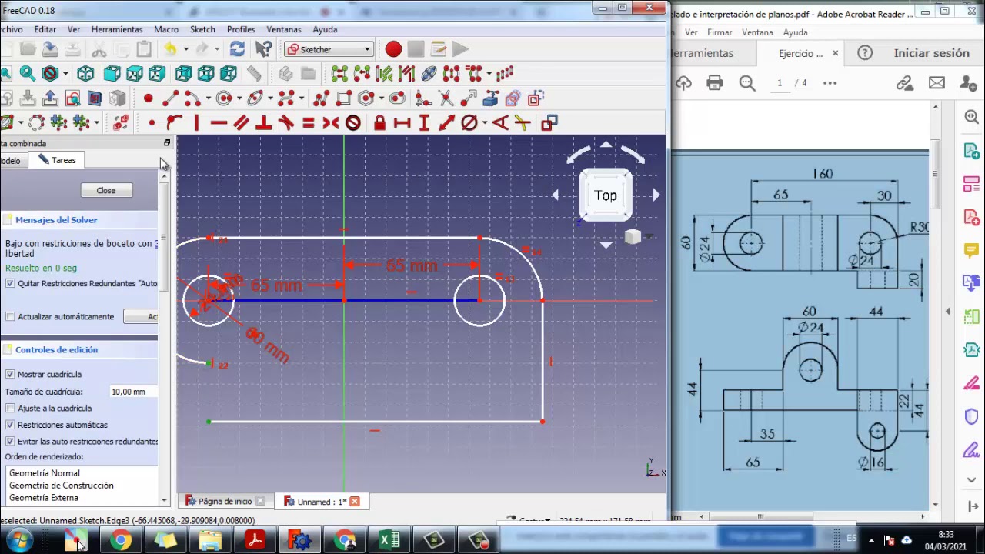Select the Create circle tool
The width and height of the screenshot is (985, 554).
tap(223, 98)
